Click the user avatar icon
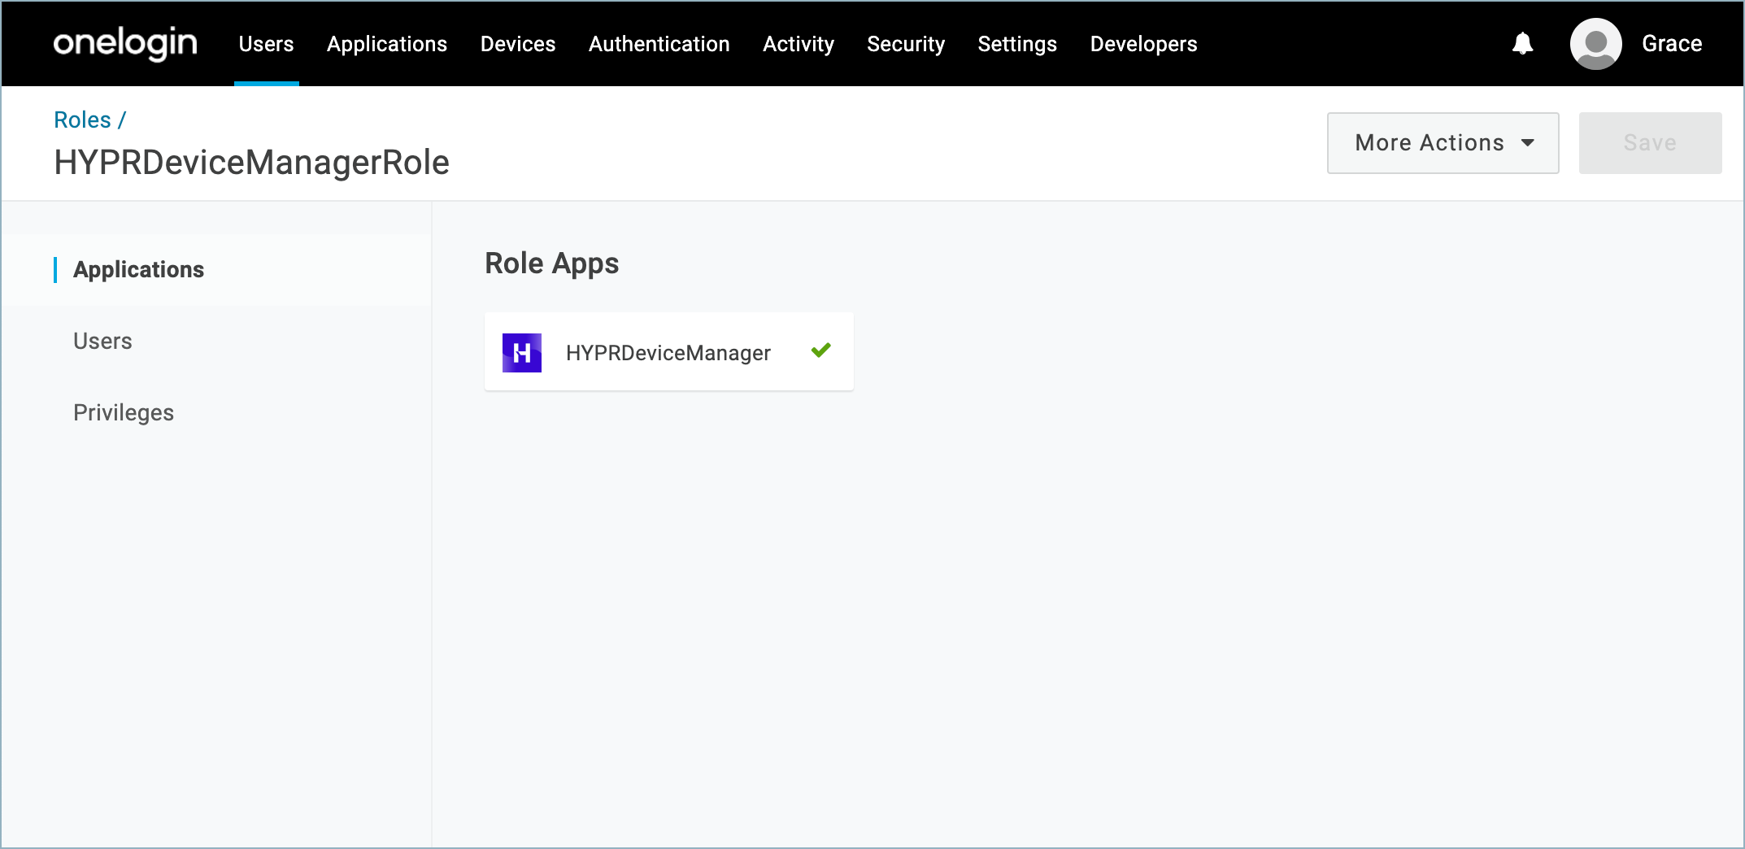 point(1595,44)
